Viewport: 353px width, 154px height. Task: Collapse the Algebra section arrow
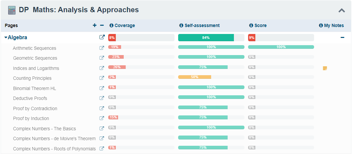point(6,38)
